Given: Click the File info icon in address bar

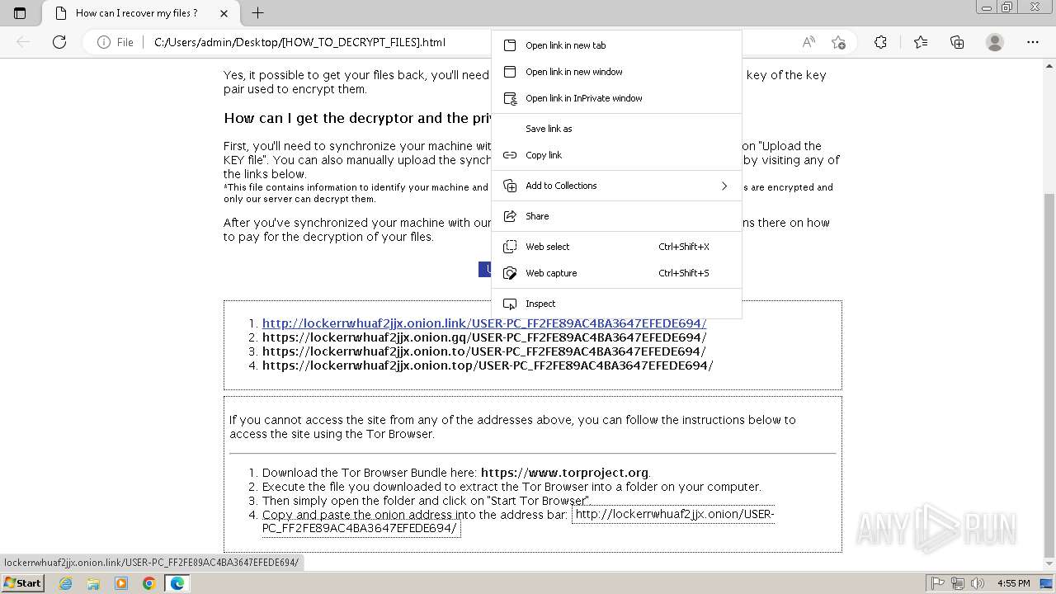Looking at the screenshot, I should pos(115,42).
